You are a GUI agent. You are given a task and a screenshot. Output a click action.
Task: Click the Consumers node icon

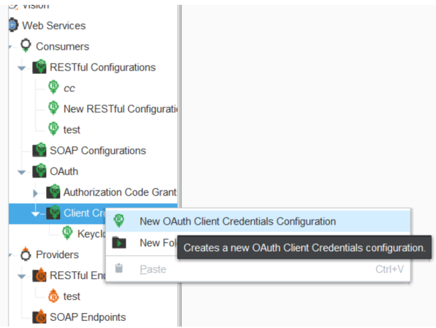pyautogui.click(x=26, y=46)
